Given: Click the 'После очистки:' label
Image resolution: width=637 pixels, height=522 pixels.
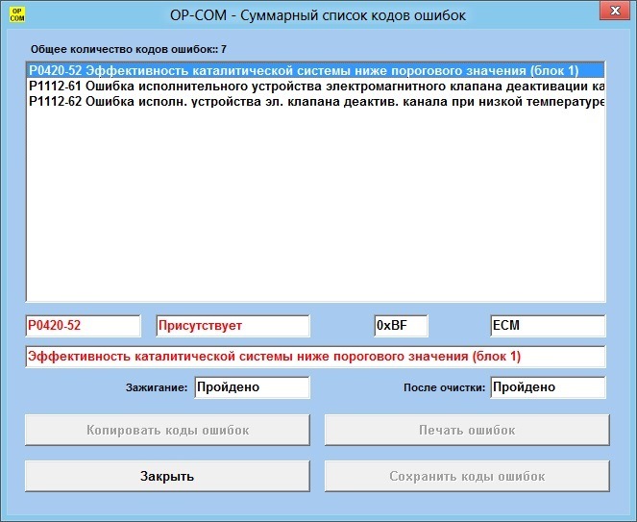Looking at the screenshot, I should [445, 387].
